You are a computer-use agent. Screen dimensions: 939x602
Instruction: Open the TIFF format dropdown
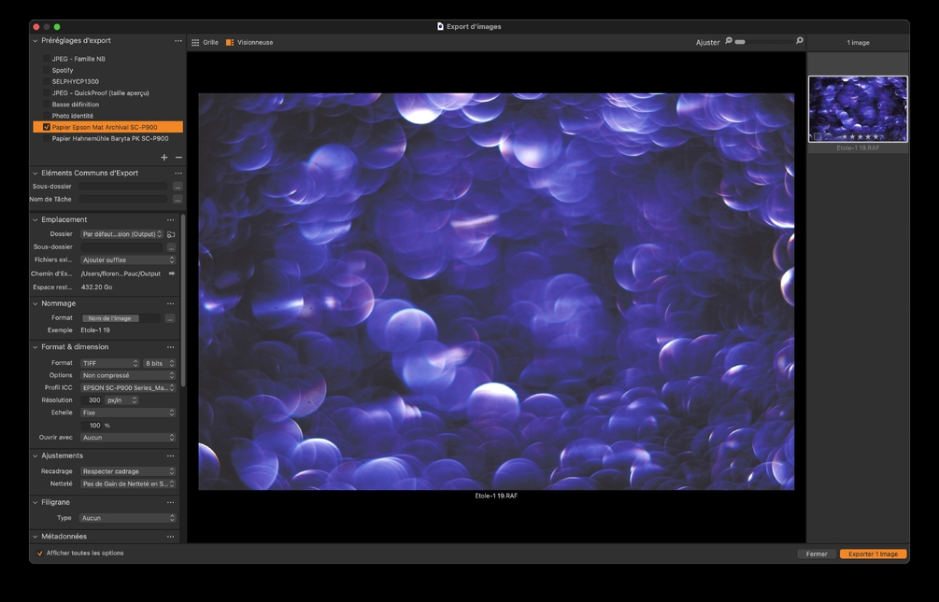point(110,363)
